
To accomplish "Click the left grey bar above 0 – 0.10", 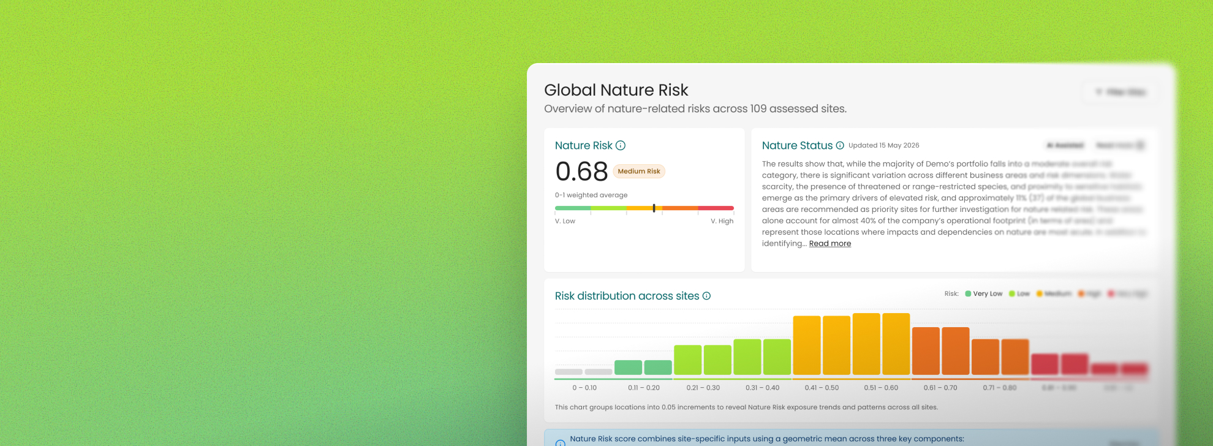I will point(569,372).
